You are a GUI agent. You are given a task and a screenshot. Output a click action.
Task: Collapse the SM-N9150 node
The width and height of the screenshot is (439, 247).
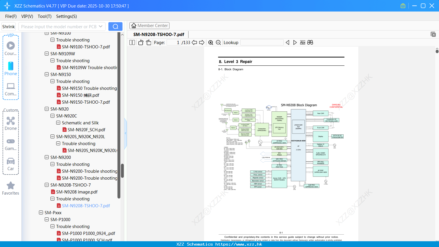point(47,74)
